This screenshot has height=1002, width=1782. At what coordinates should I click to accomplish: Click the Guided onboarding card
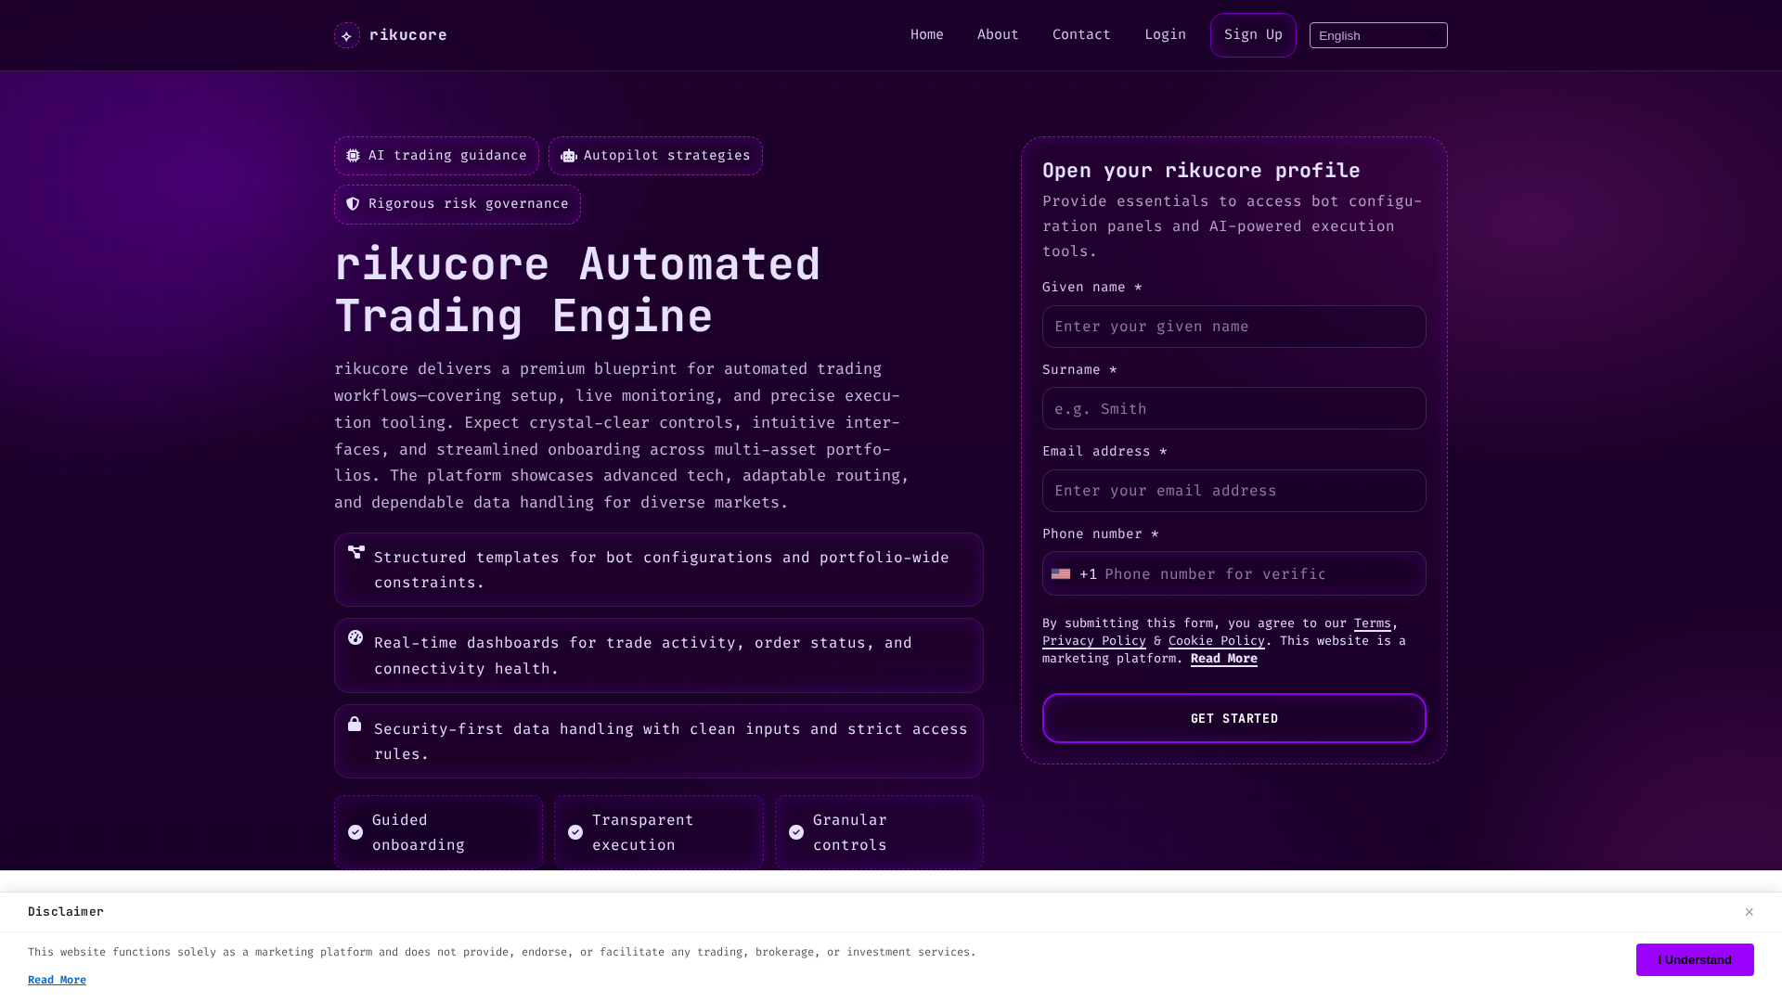pos(438,832)
